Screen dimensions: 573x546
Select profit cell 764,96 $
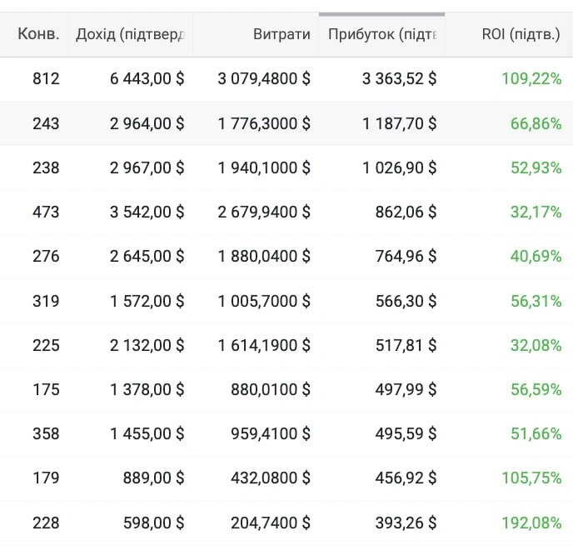pyautogui.click(x=406, y=257)
